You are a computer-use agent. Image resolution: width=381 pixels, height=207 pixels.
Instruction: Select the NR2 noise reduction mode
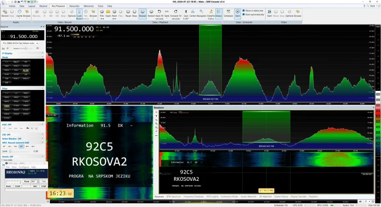pos(16,147)
